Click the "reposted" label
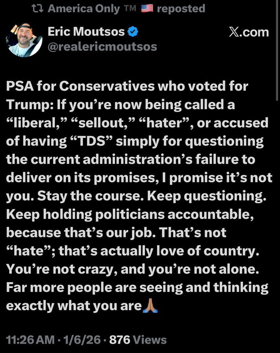This screenshot has height=353, width=280. tap(181, 9)
